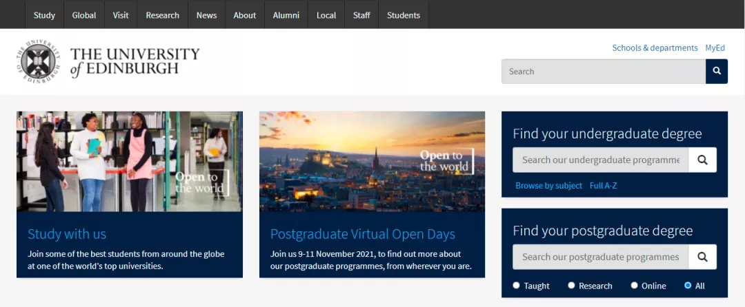The height and width of the screenshot is (307, 745).
Task: Focus the postgraduate programmes search field
Action: (601, 257)
